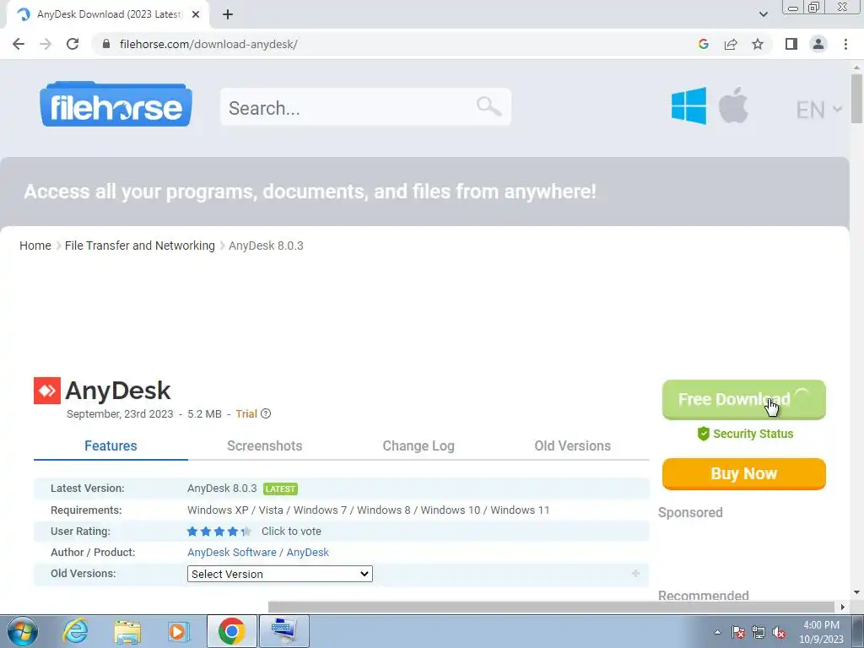Viewport: 864px width, 648px height.
Task: Open Chrome three-dot menu
Action: click(845, 44)
